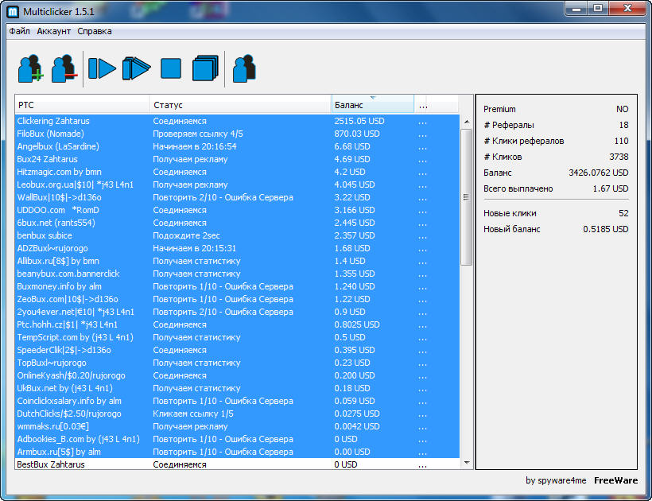Stop the selected account with the single square icon
This screenshot has width=652, height=501.
click(x=171, y=68)
